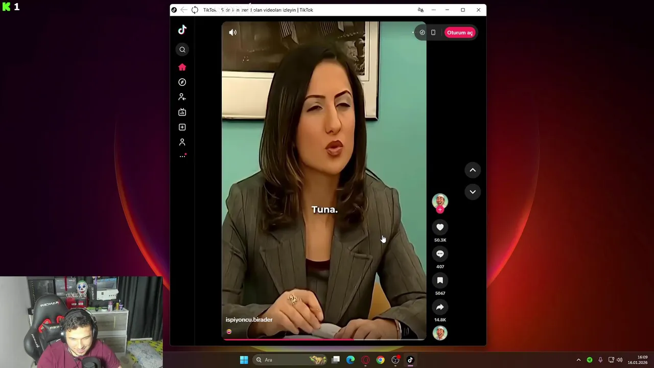Open the Profile icon in sidebar
This screenshot has height=368, width=654.
click(182, 142)
